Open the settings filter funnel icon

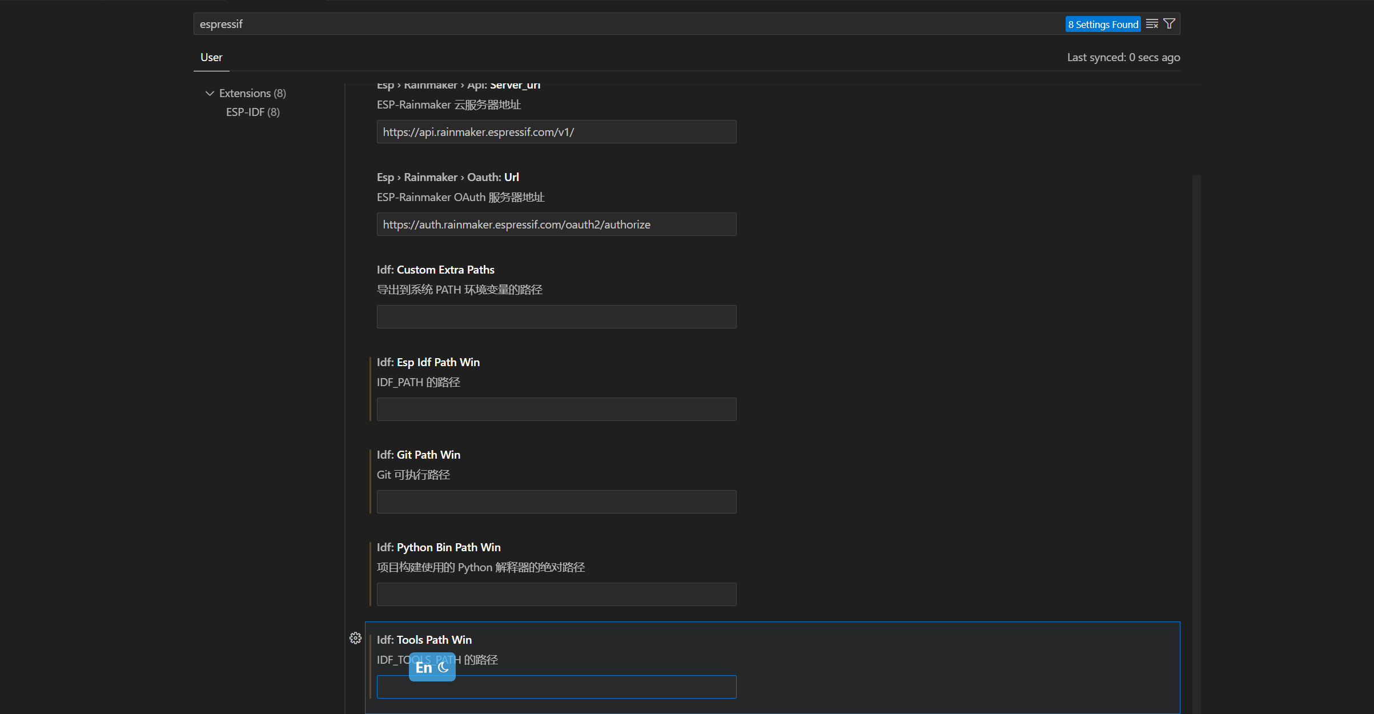point(1169,24)
